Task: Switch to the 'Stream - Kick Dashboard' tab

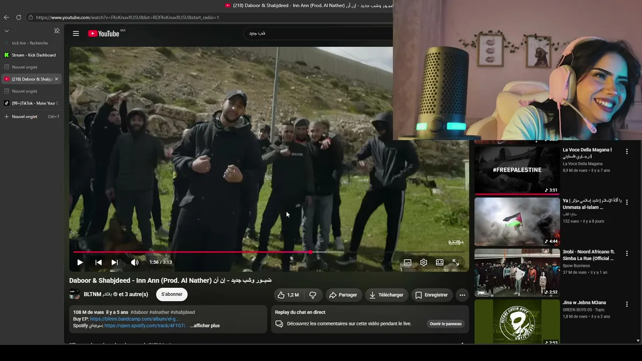Action: coord(31,55)
